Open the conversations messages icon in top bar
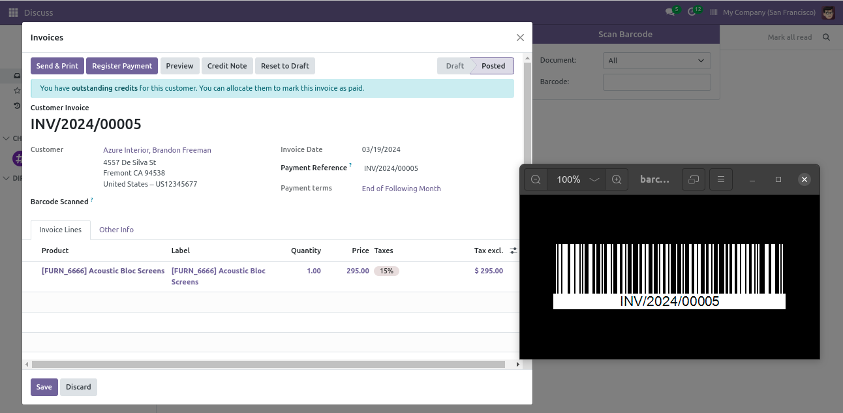 tap(670, 12)
